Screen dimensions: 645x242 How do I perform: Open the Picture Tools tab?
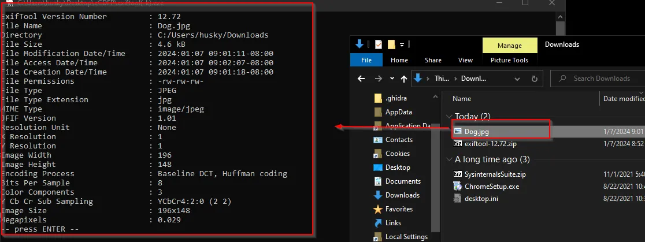pos(509,60)
